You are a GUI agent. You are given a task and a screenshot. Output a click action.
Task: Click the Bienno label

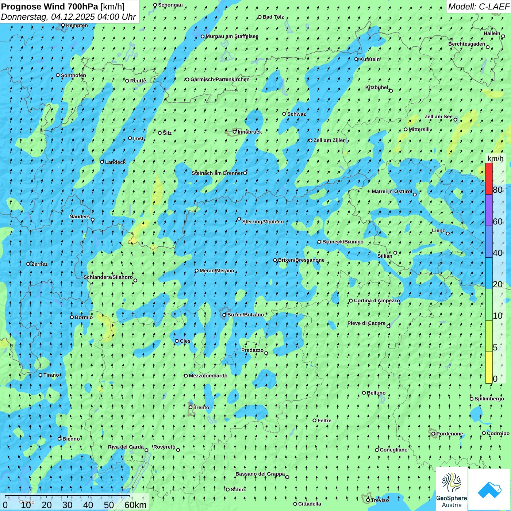tap(71, 439)
